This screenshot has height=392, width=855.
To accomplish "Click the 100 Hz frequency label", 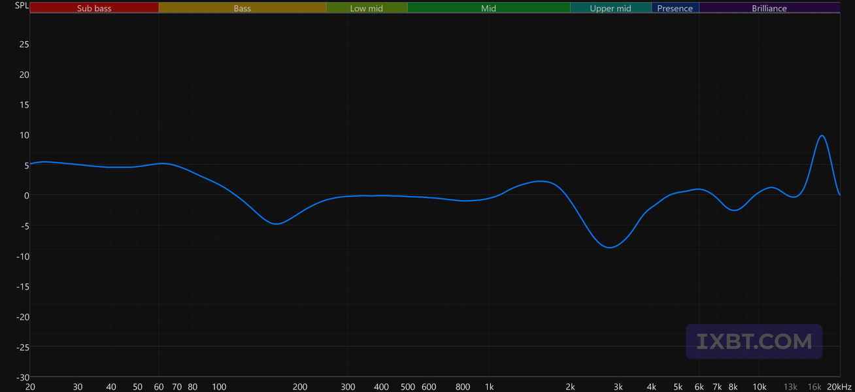I will (x=219, y=387).
